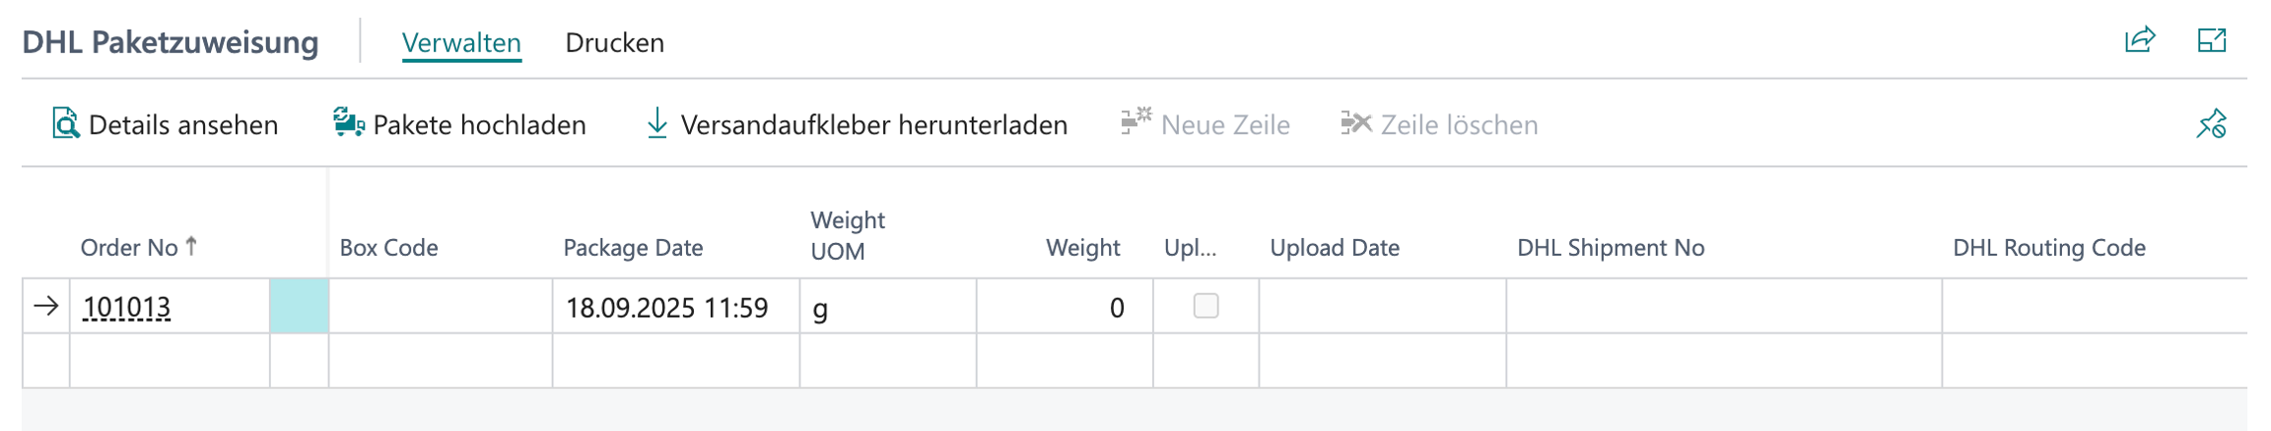Click the Details ansehen magnifier icon
Screen dimensions: 2271x431
65,124
